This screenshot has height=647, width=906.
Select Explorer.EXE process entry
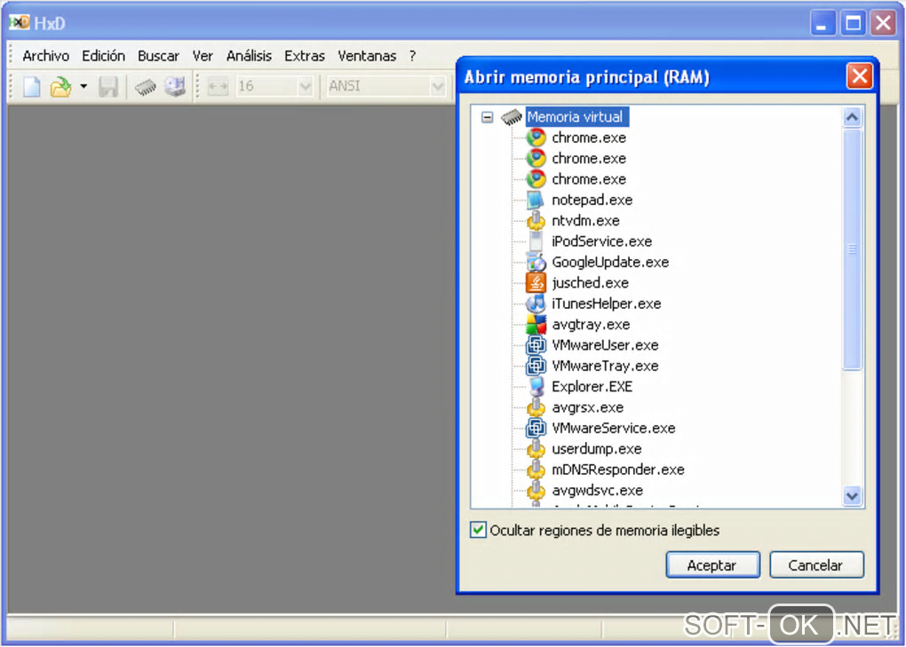tap(592, 386)
